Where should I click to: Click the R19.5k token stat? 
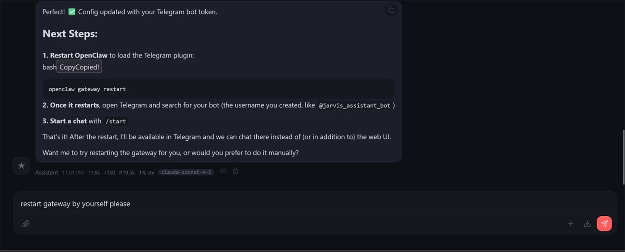(x=127, y=172)
